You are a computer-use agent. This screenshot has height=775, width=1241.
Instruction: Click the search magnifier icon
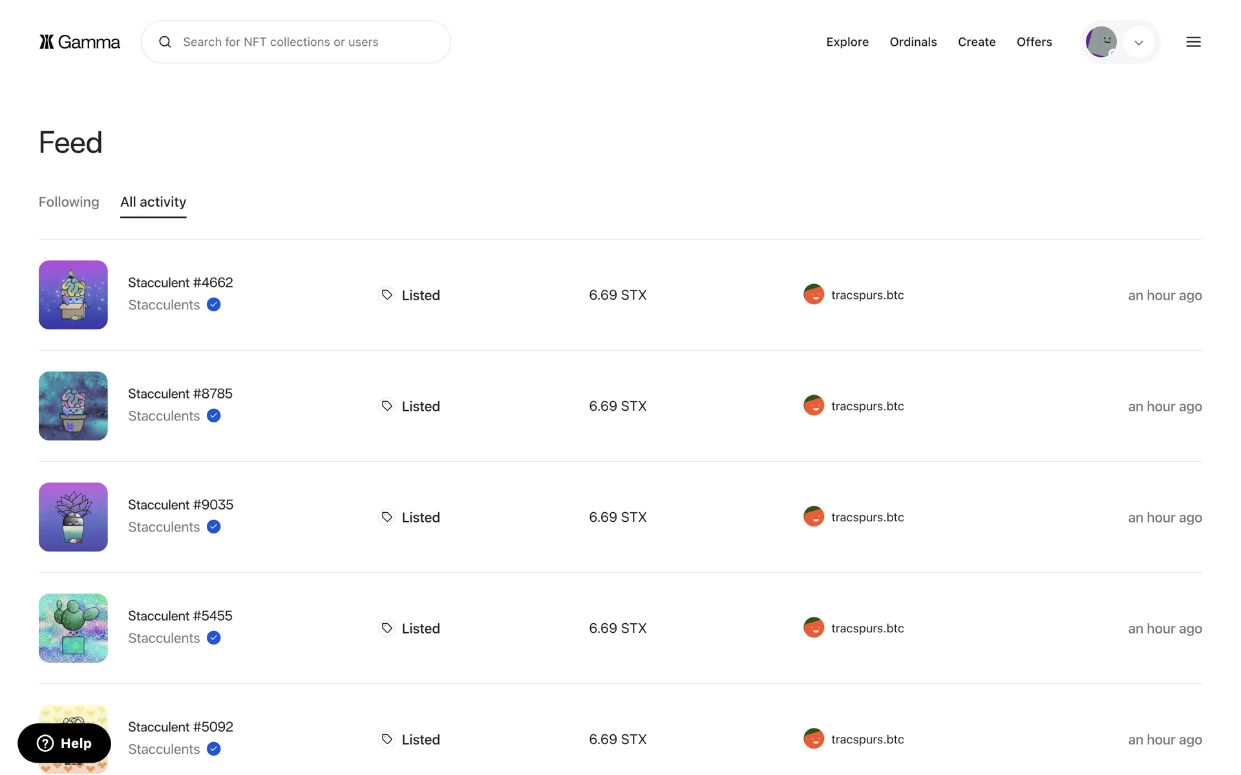tap(165, 42)
